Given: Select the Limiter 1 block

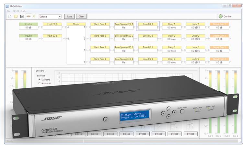Looking at the screenshot, I should click(x=196, y=26).
